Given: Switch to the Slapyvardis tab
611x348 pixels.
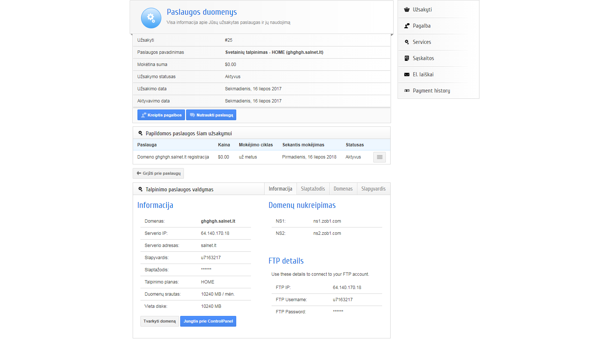Looking at the screenshot, I should (x=373, y=189).
